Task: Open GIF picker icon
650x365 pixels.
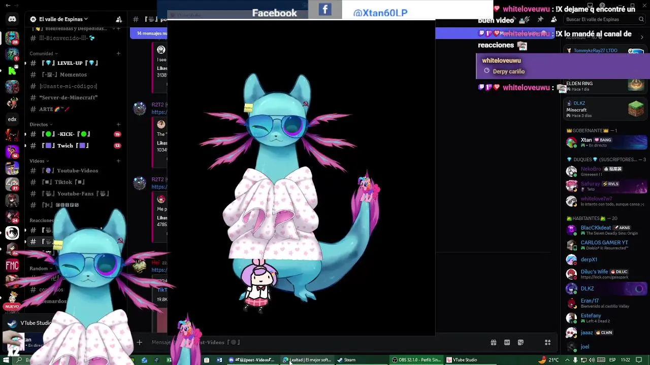Action: tap(507, 343)
